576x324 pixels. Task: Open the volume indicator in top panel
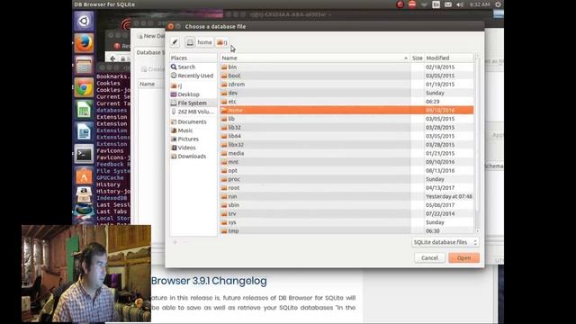[460, 4]
